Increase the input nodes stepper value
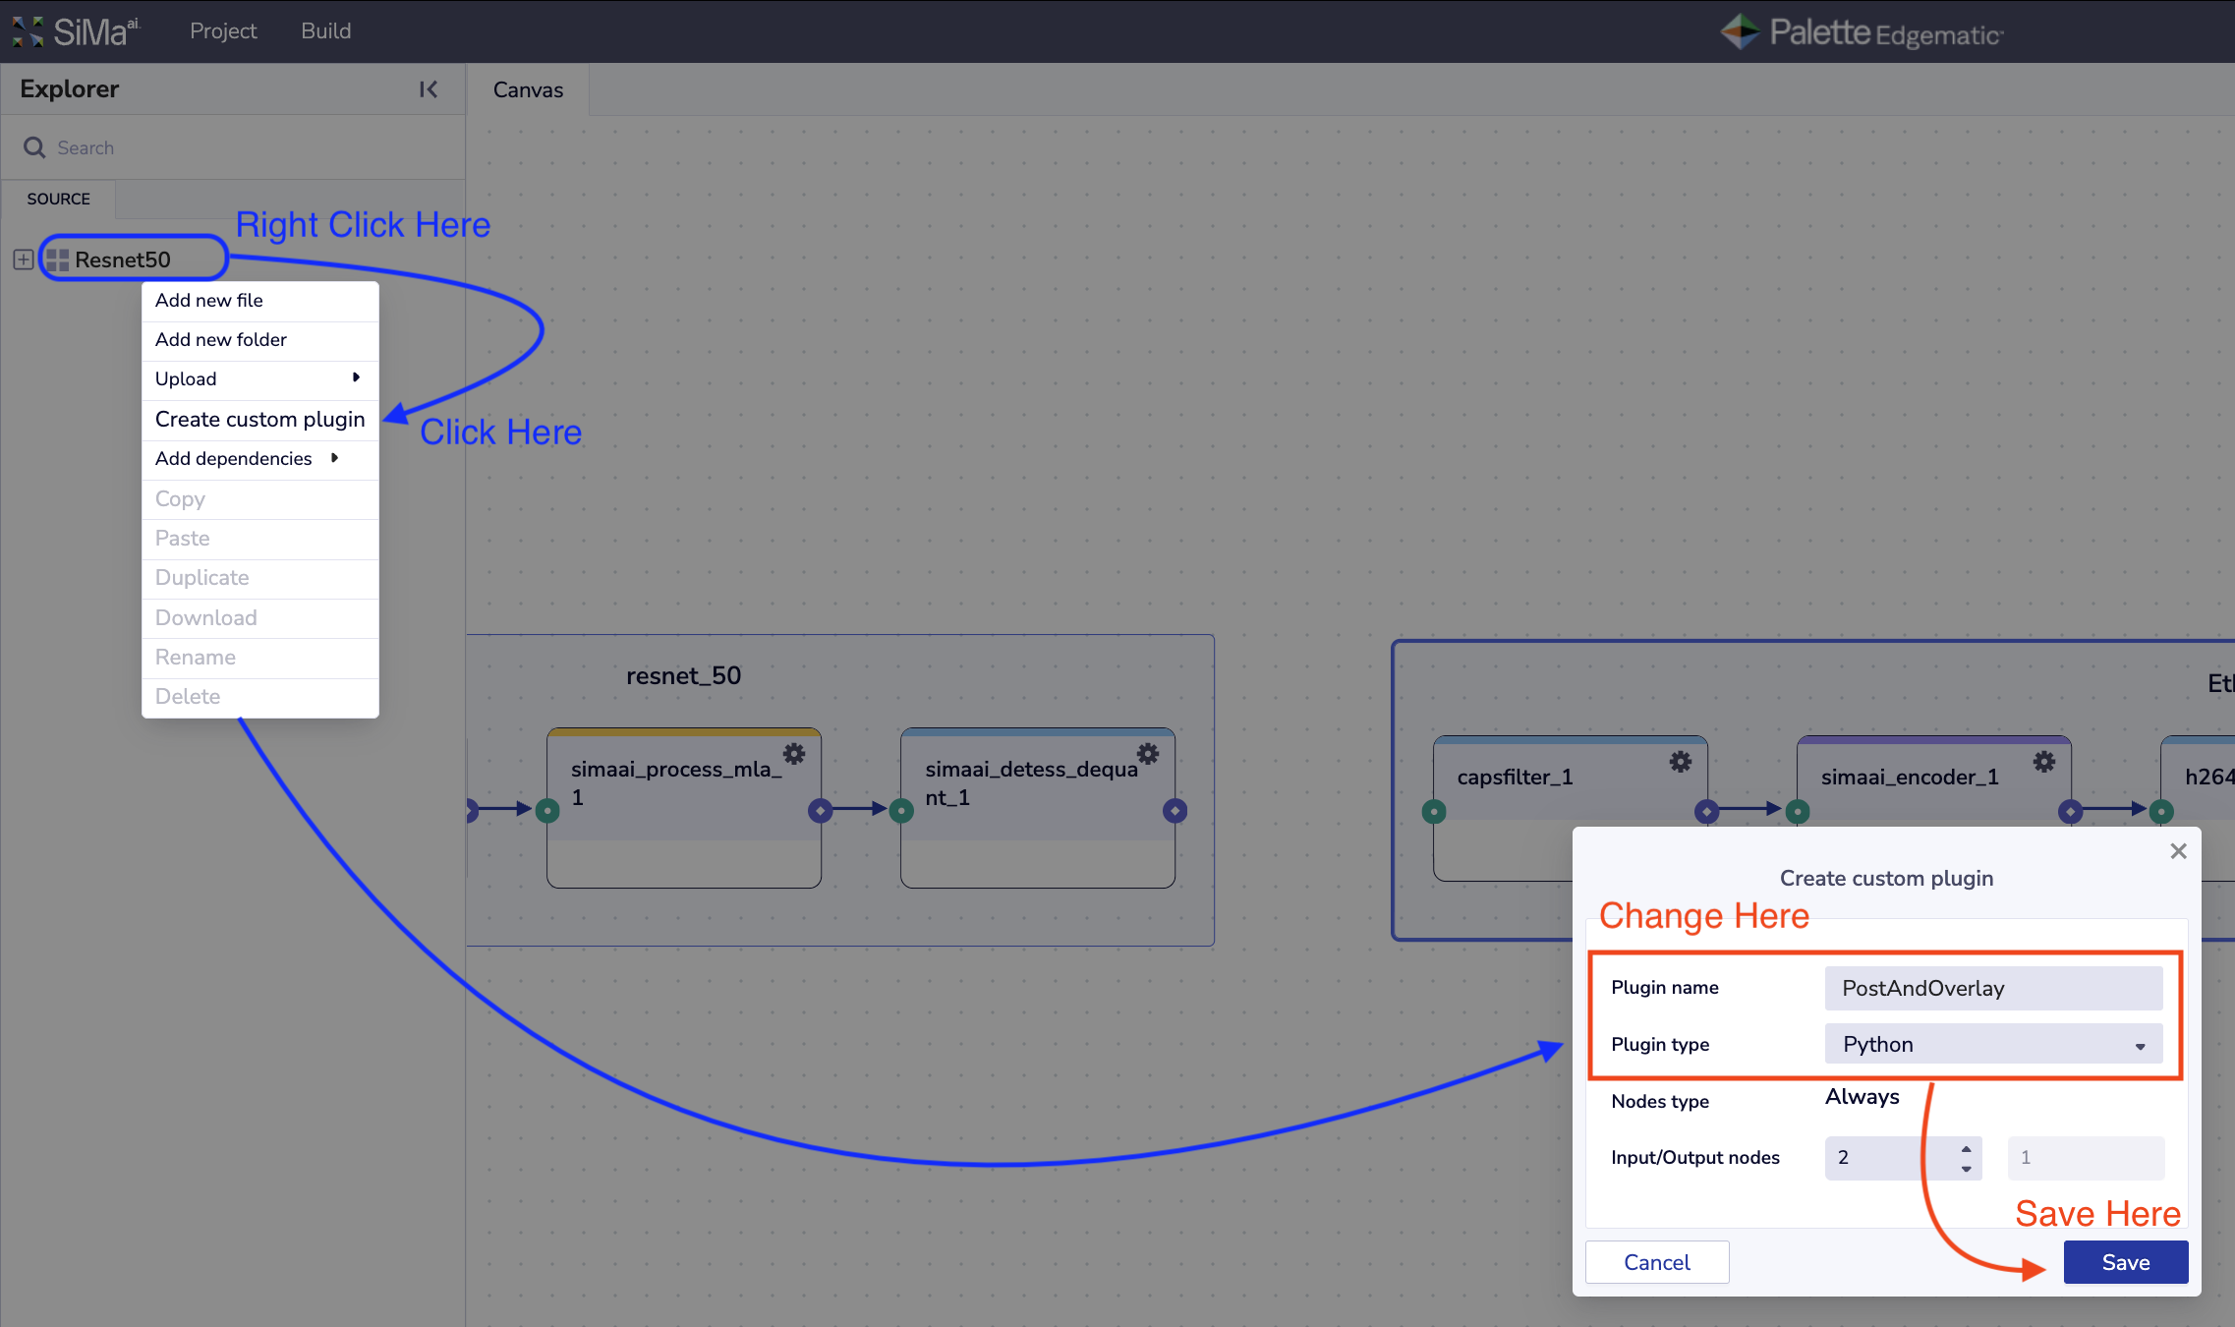The height and width of the screenshot is (1327, 2235). (1966, 1148)
